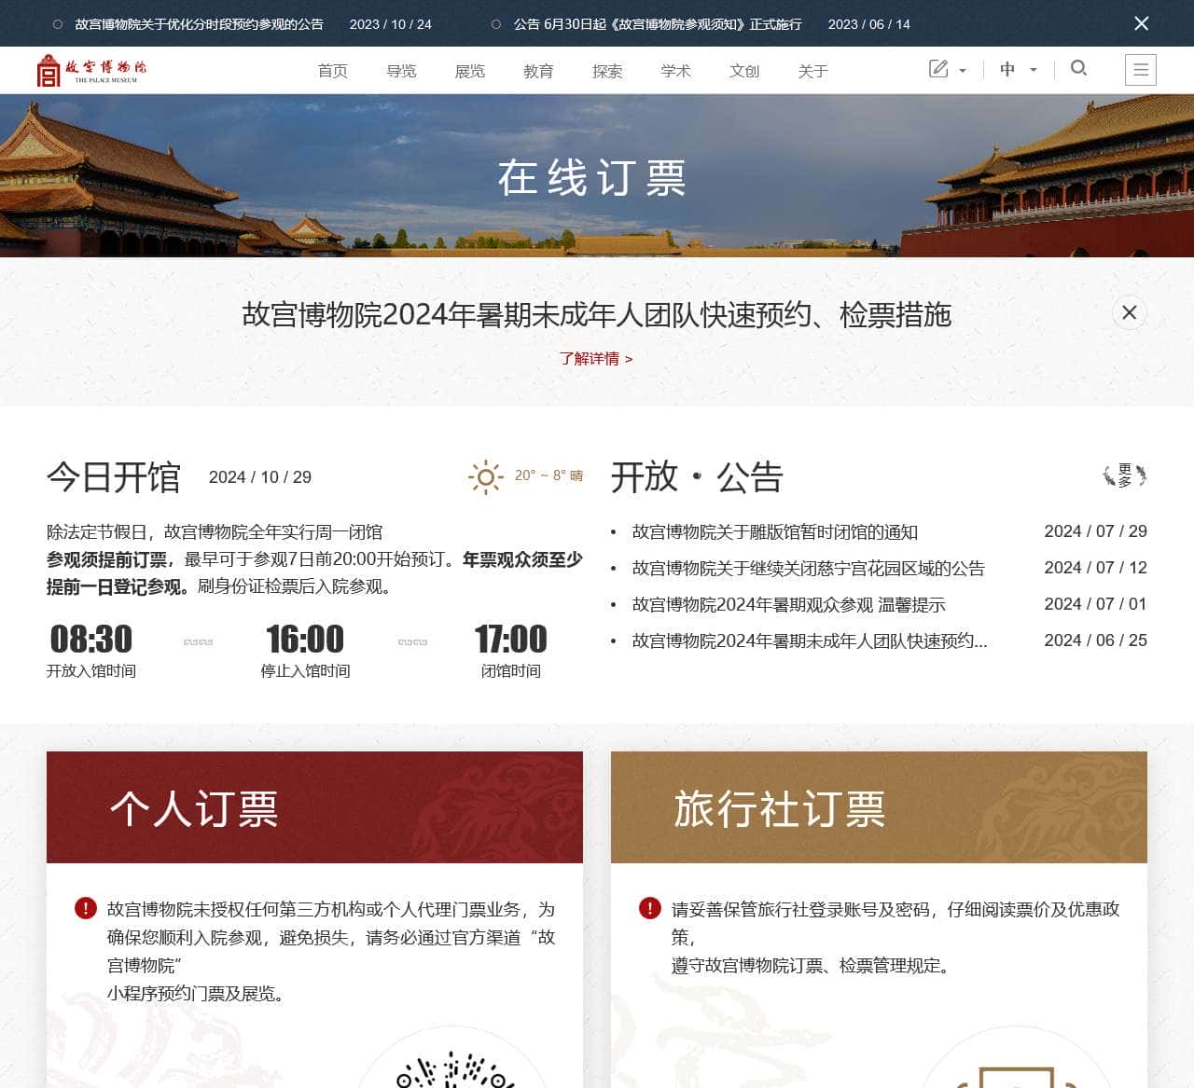Screen dimensions: 1194x1088
Task: Open the 学术 menu item
Action: click(x=675, y=71)
